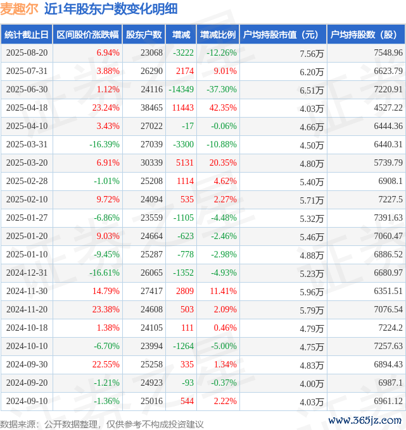This screenshot has width=406, height=430.
Task: Select date cell 2025-02-10
Action: coord(27,199)
